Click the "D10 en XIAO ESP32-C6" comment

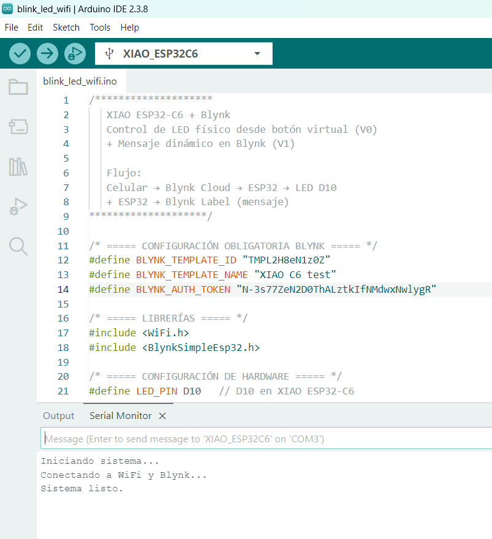(x=286, y=391)
